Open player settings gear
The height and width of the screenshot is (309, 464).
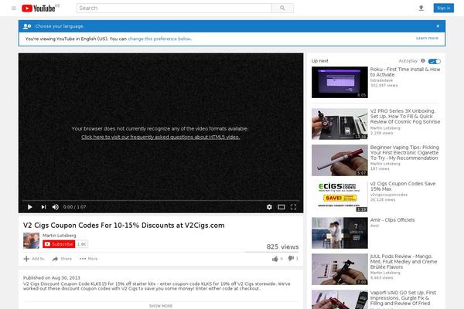[269, 207]
